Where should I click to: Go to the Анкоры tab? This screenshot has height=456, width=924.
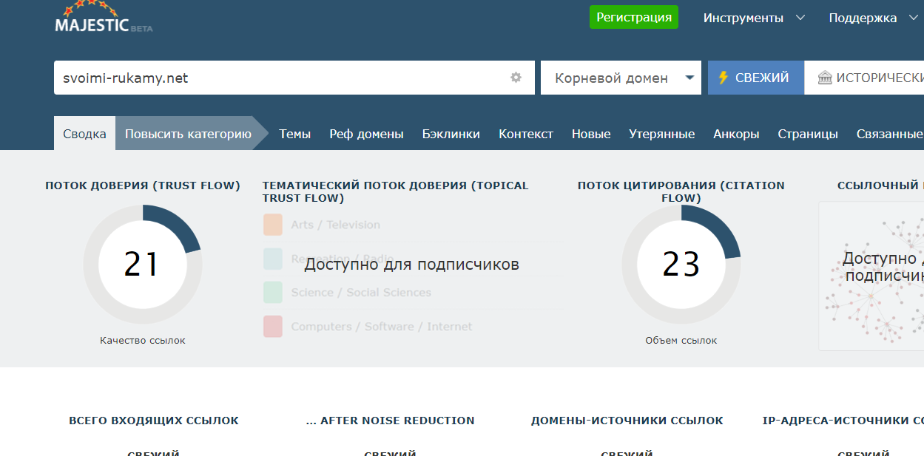pos(736,134)
